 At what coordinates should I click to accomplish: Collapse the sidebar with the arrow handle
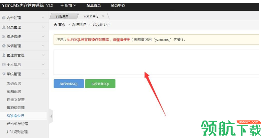(x=51, y=116)
